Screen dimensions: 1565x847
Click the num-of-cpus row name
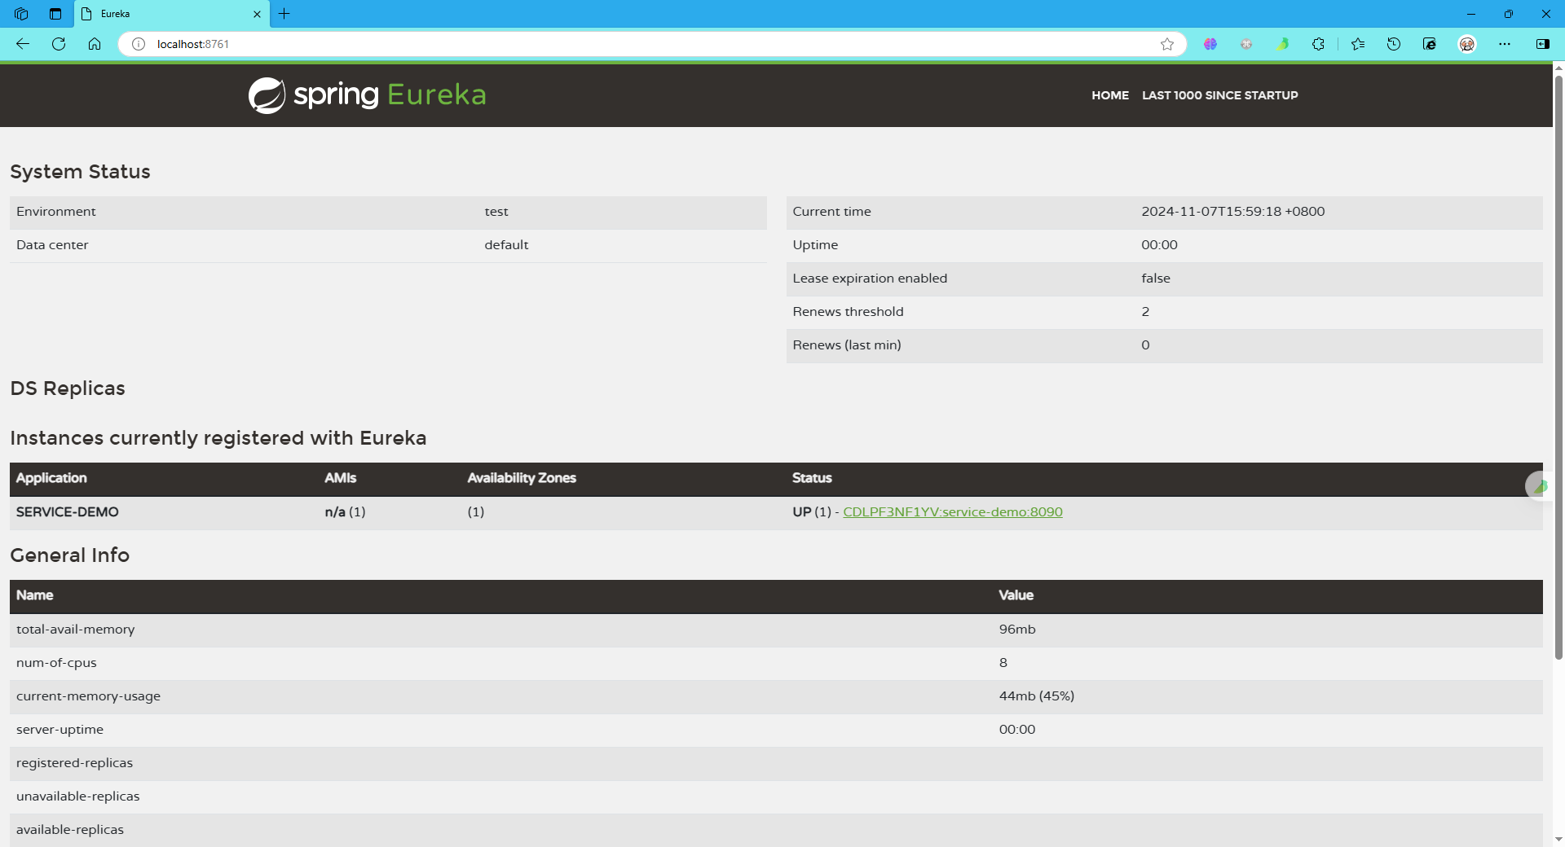pyautogui.click(x=56, y=662)
